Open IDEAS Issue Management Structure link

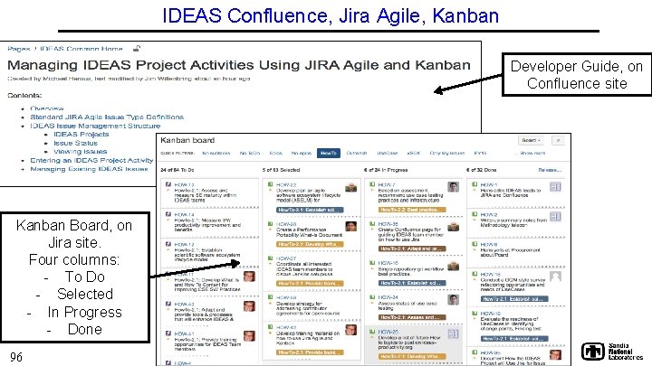(95, 126)
